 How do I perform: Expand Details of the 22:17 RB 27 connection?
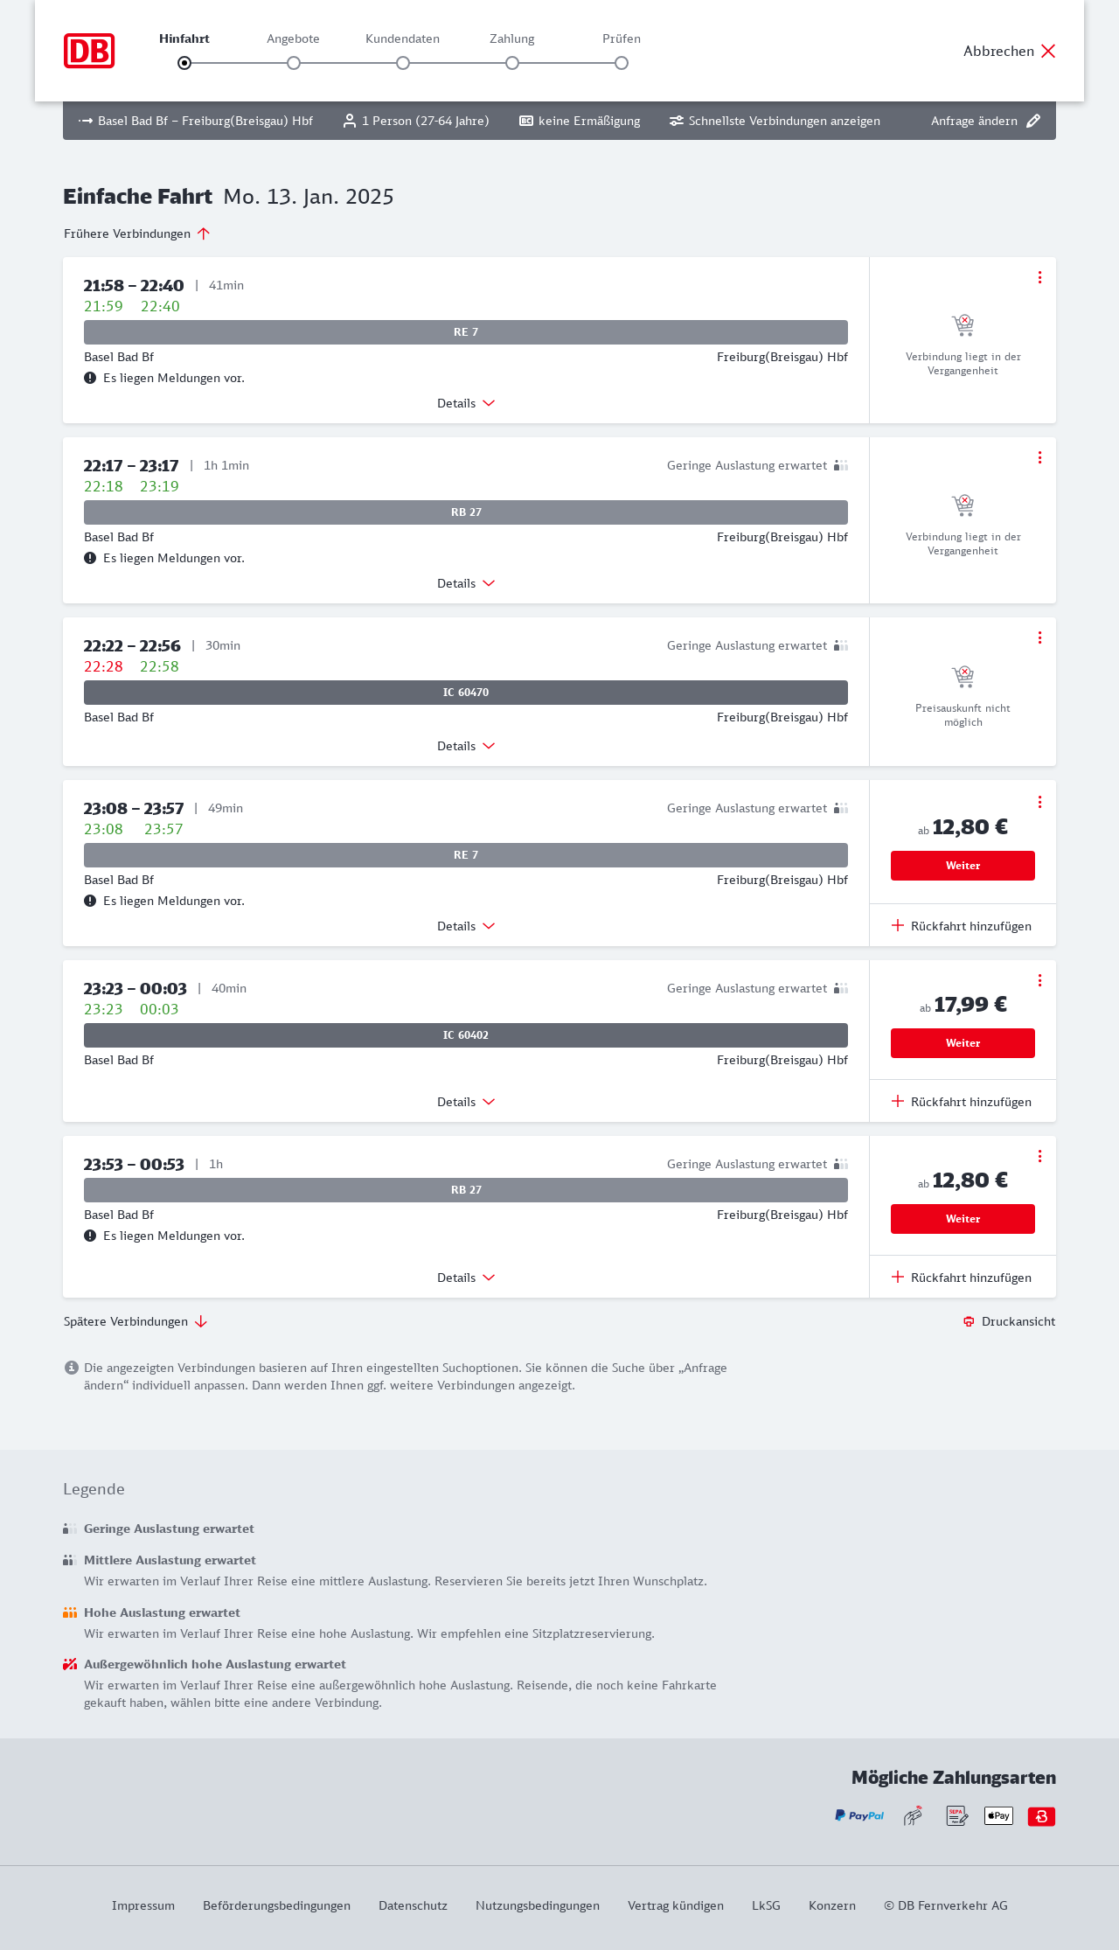(x=466, y=583)
